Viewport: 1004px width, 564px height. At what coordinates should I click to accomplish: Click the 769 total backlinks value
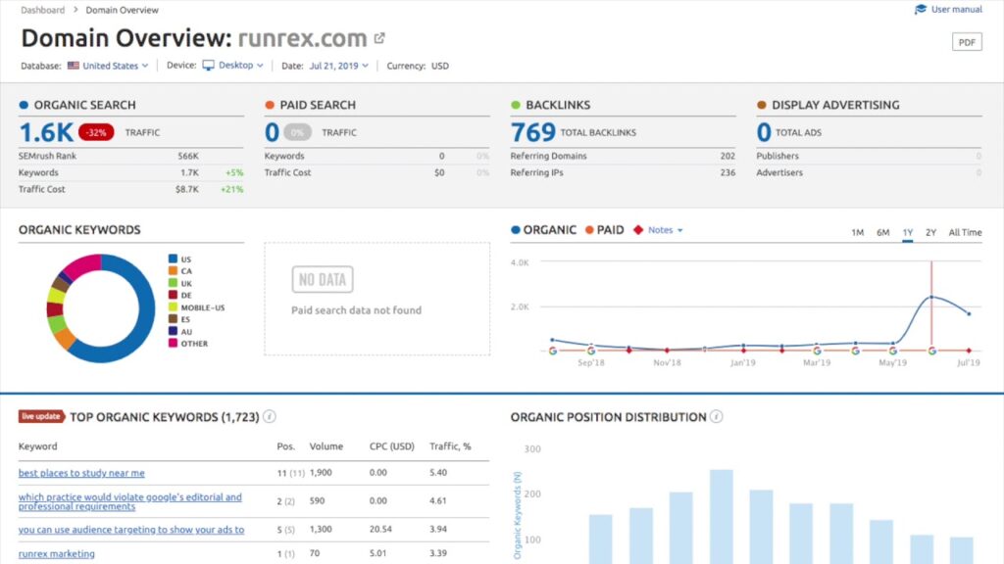coord(532,132)
